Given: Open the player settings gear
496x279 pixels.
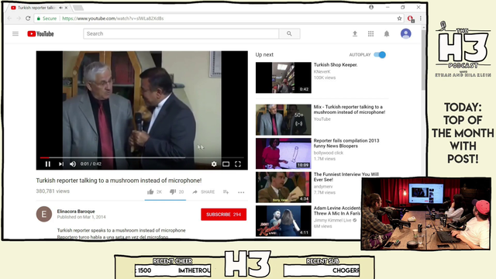Looking at the screenshot, I should (x=214, y=164).
